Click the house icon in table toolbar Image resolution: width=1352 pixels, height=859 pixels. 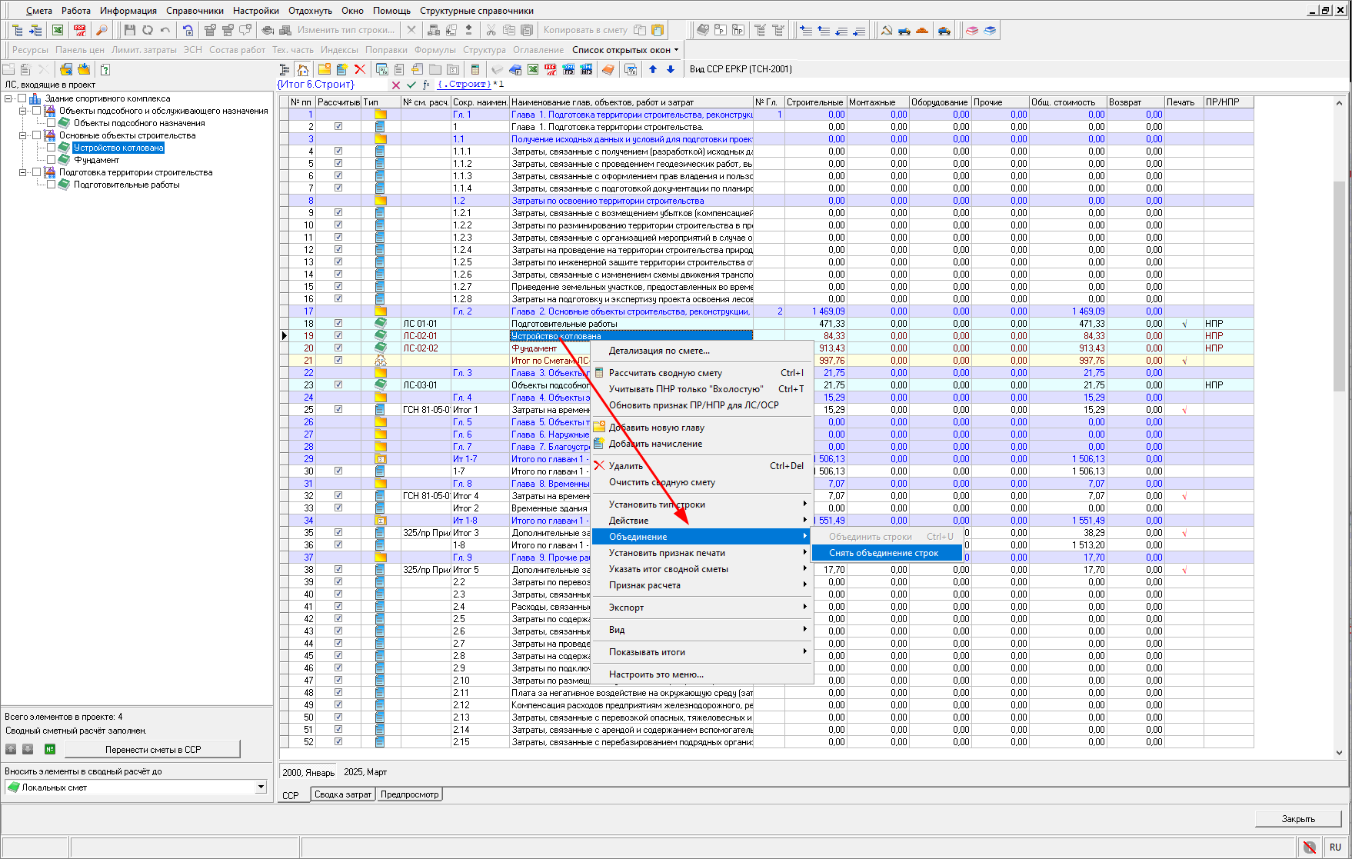[303, 69]
